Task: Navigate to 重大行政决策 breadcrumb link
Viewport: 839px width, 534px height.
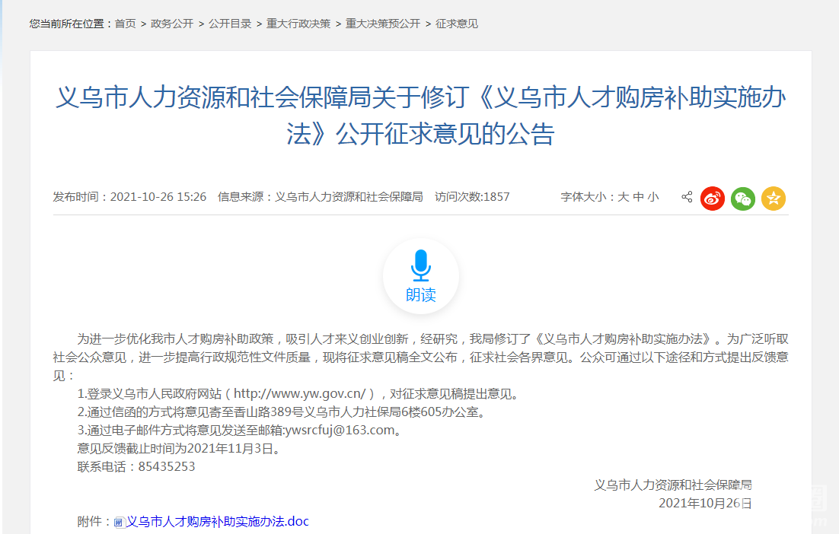Action: (298, 24)
